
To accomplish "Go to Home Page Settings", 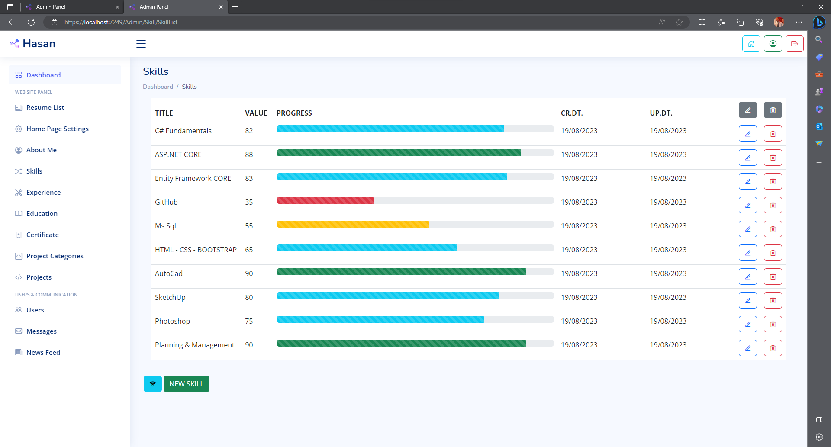I will click(x=65, y=129).
